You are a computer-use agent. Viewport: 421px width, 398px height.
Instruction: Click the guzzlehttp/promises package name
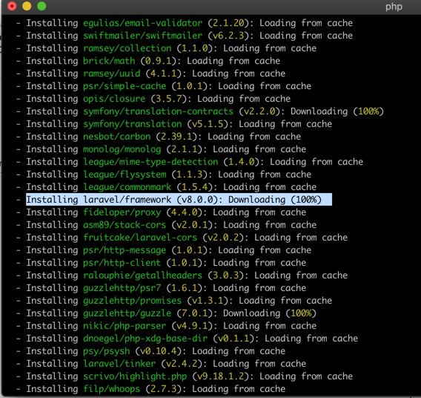pyautogui.click(x=133, y=301)
